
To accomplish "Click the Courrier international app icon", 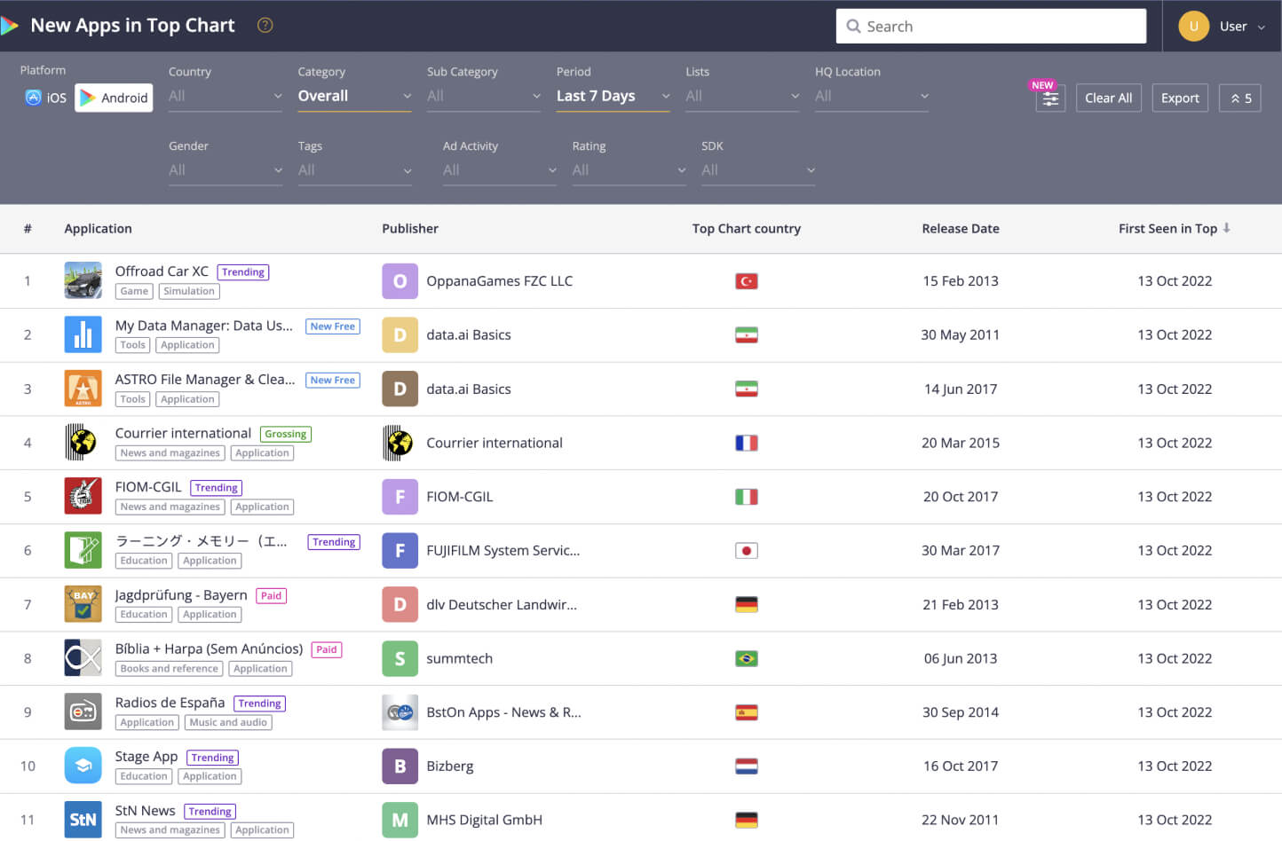I will tap(83, 442).
